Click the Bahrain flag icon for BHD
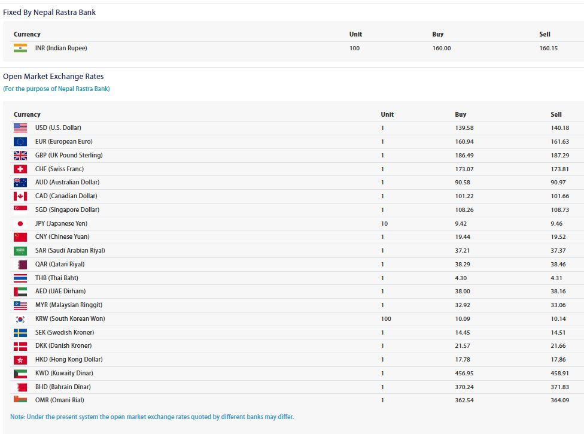The height and width of the screenshot is (434, 584). (20, 387)
